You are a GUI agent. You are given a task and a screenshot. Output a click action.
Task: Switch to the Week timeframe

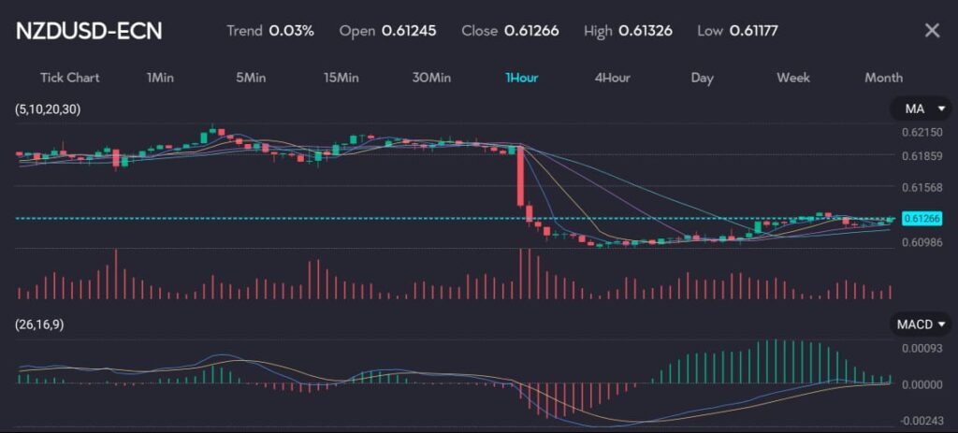[x=793, y=78]
